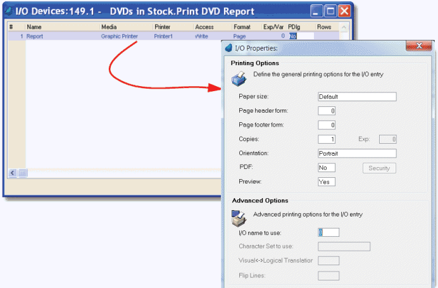The image size is (438, 288).
Task: Click the table scroll up arrow
Action: [344, 27]
